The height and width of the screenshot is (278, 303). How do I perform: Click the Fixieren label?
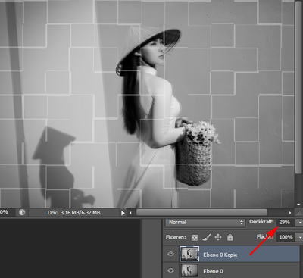click(x=176, y=237)
